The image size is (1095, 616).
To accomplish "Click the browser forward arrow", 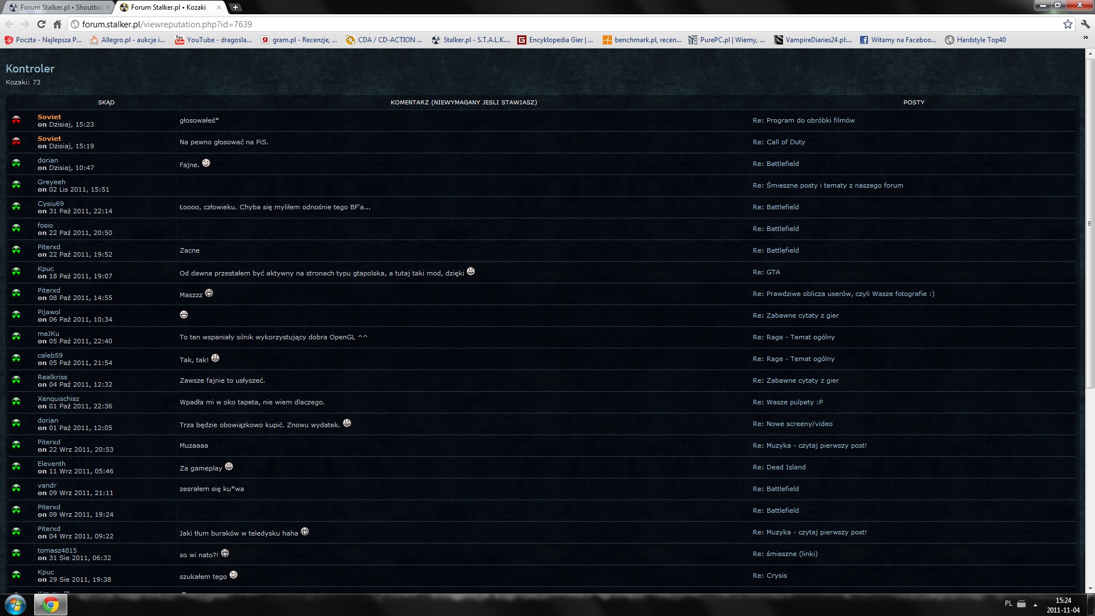I will coord(25,24).
